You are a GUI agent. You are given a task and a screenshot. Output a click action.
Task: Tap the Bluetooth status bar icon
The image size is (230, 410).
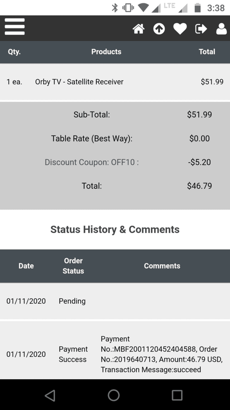115,8
